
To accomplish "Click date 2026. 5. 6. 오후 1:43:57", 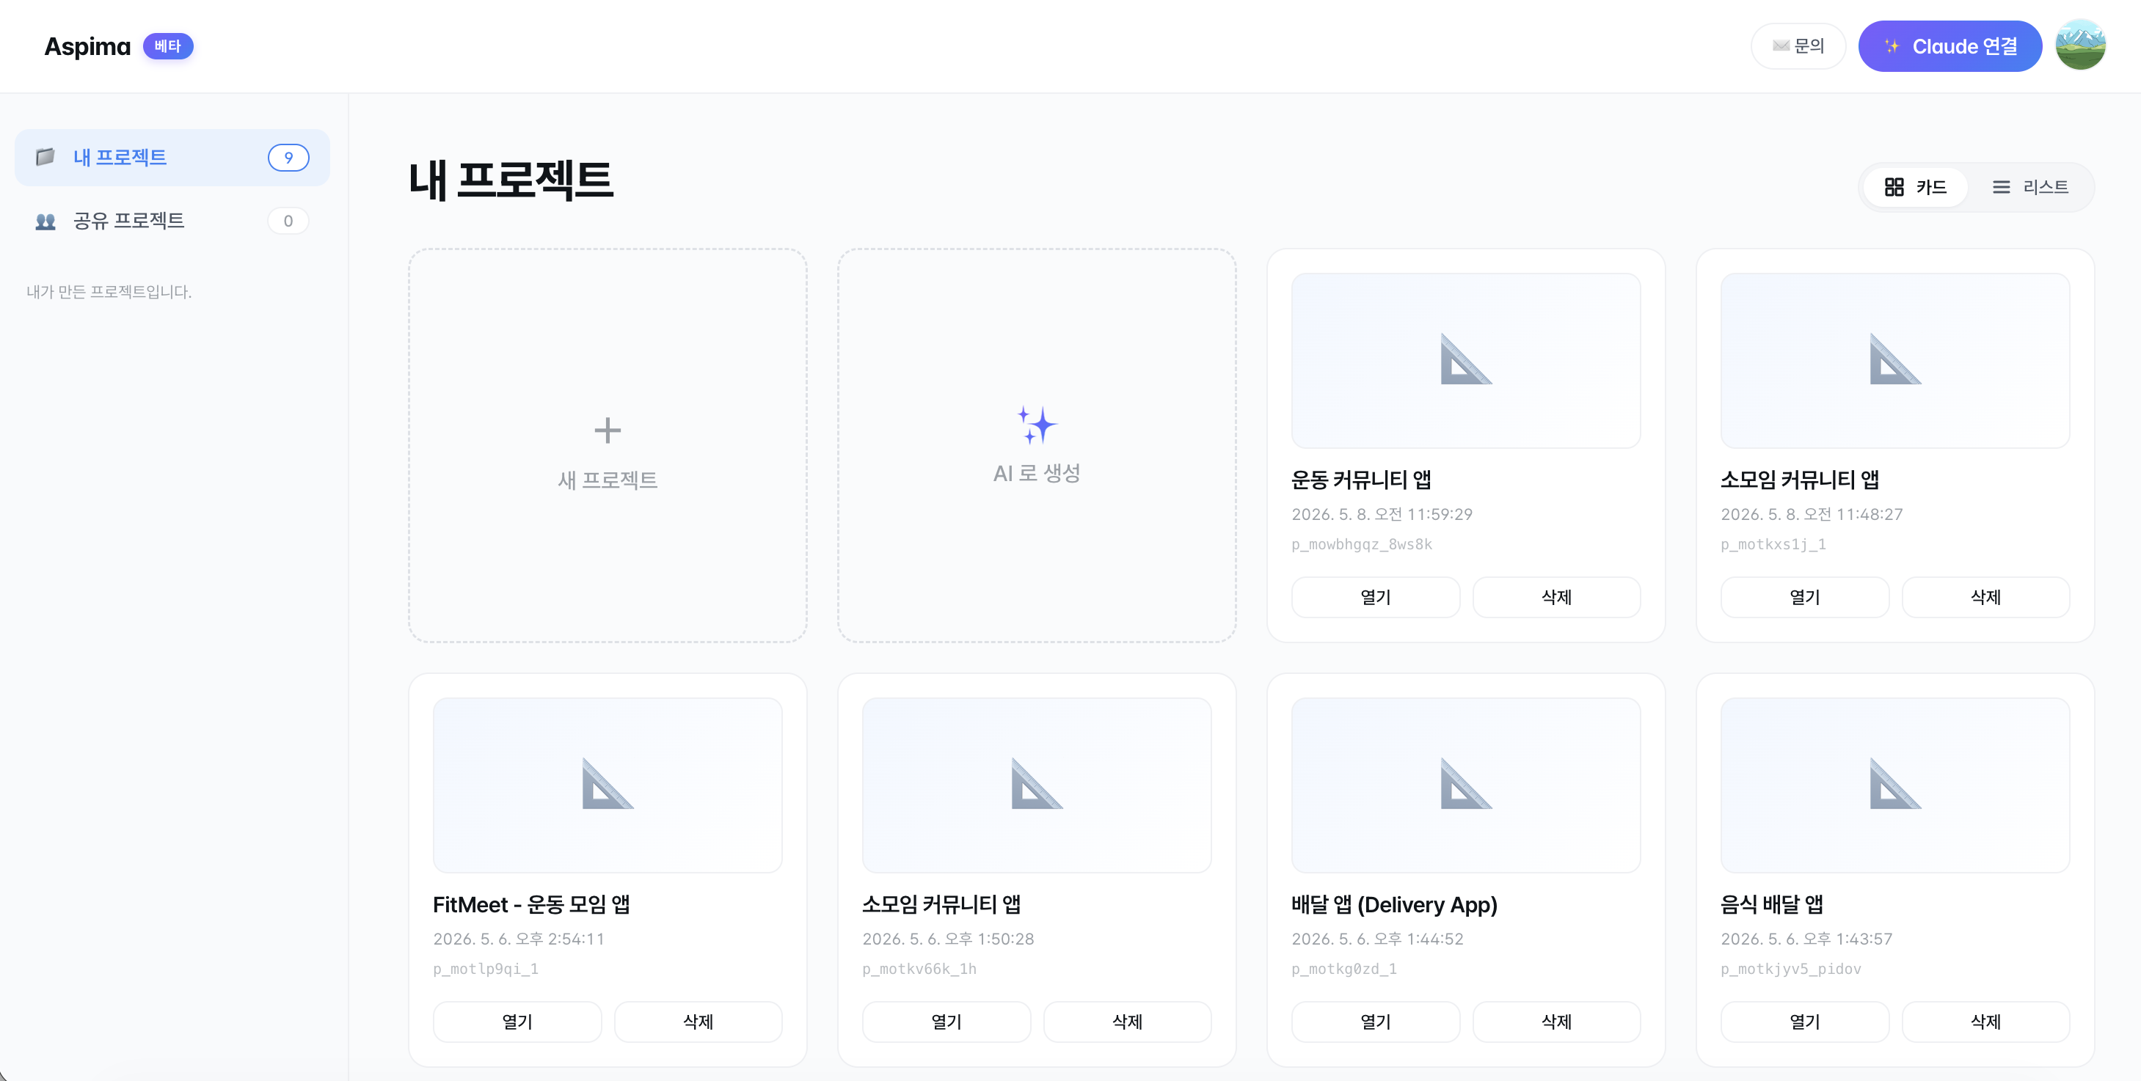I will [1806, 939].
